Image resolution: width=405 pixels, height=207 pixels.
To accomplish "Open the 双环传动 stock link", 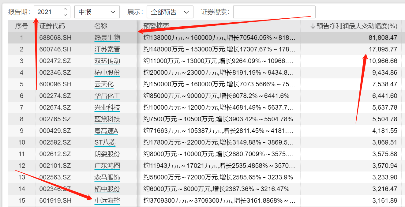I will (107, 61).
